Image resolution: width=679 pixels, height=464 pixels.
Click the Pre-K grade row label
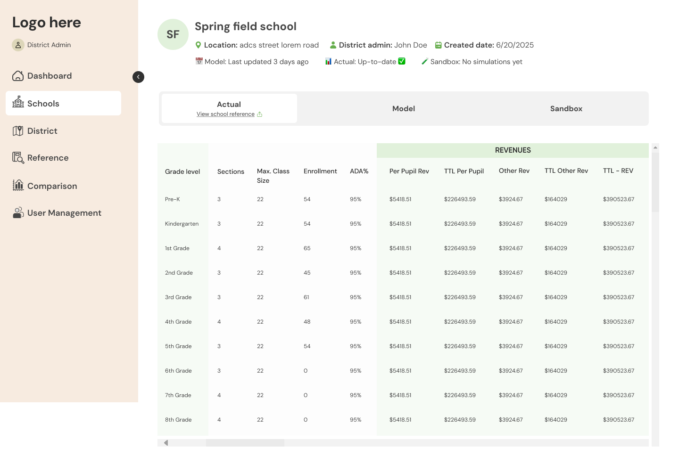(x=173, y=199)
